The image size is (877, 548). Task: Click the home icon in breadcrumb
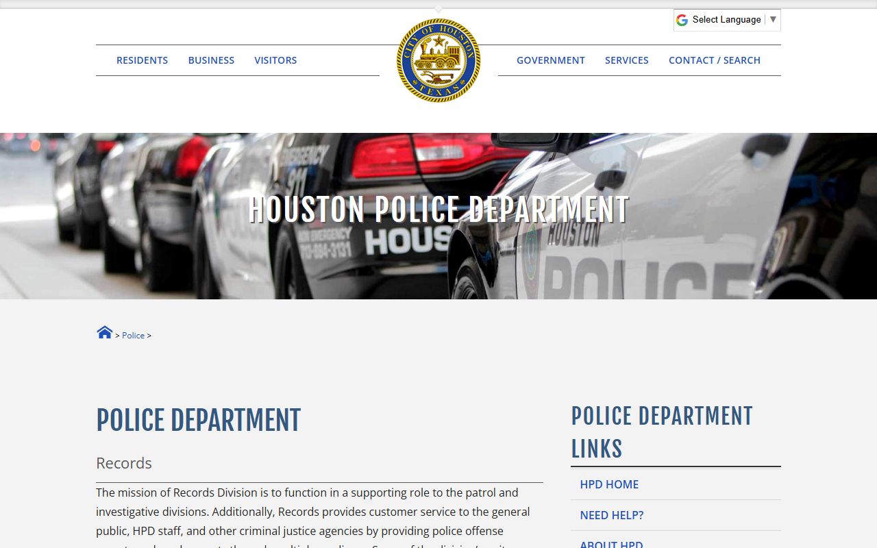point(104,333)
